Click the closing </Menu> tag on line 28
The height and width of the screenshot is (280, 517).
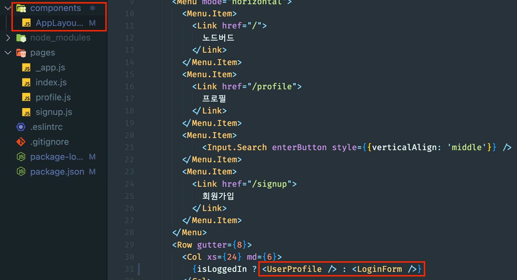(x=189, y=233)
